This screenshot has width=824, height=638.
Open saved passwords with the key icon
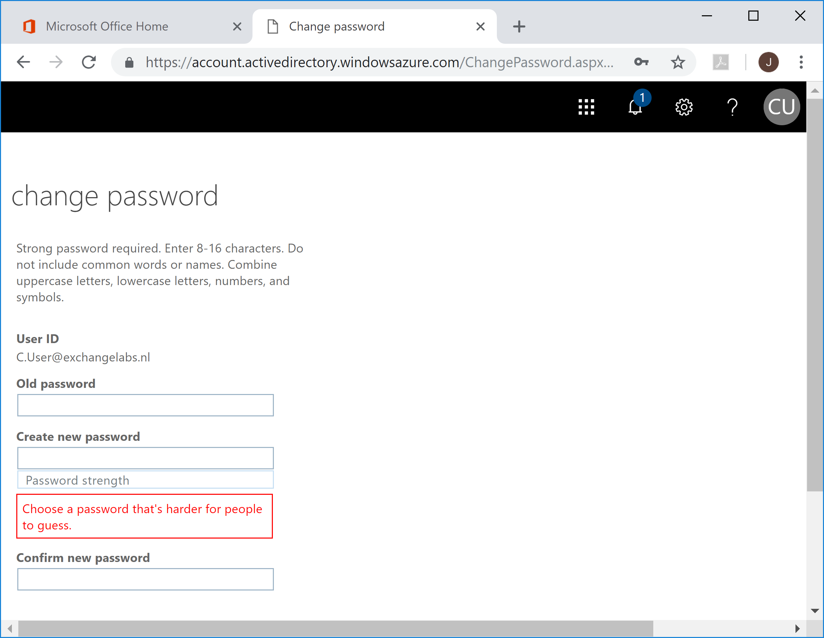coord(641,62)
